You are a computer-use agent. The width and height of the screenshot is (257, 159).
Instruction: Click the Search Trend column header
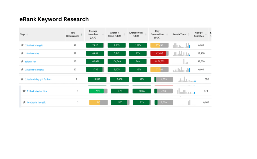click(181, 34)
